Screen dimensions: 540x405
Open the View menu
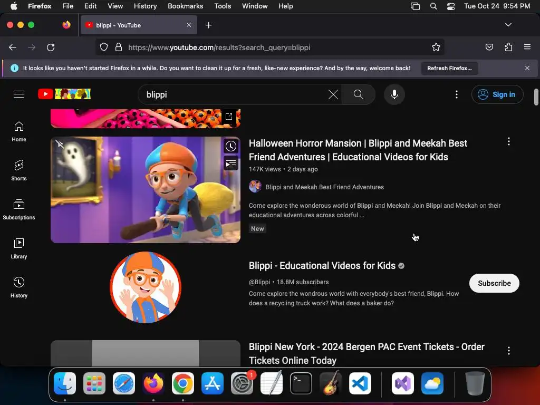[115, 6]
